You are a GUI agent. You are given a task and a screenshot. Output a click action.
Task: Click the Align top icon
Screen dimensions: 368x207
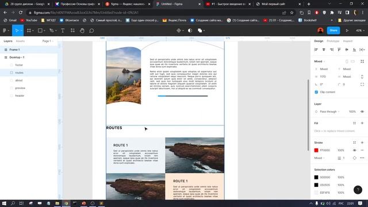tap(339, 49)
